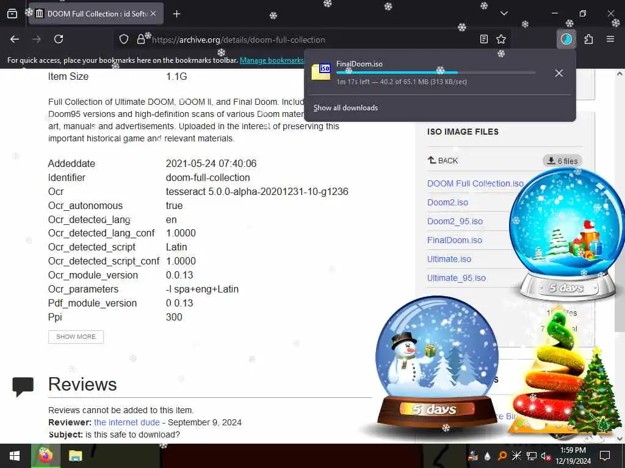Open reviewer 'the internet dude' profile
The image size is (625, 468).
click(x=127, y=422)
